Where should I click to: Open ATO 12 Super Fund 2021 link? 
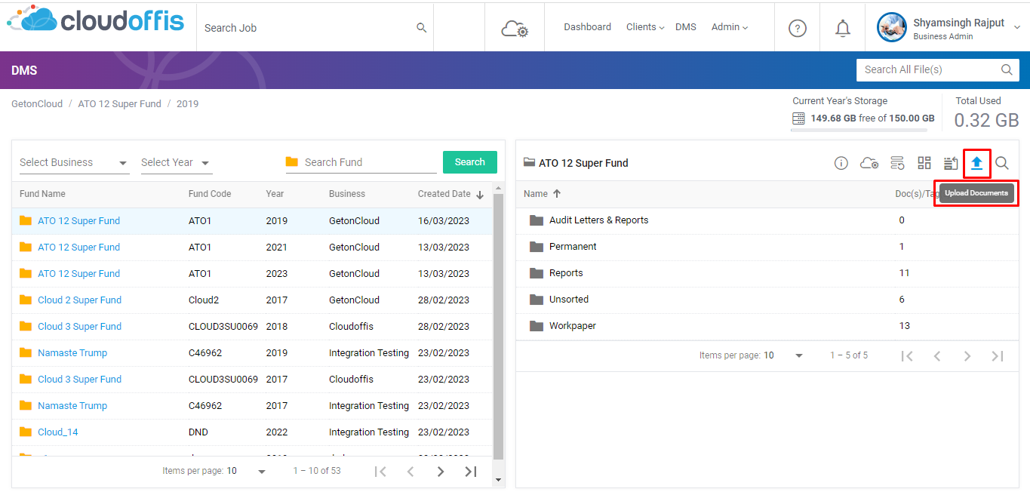(x=78, y=247)
